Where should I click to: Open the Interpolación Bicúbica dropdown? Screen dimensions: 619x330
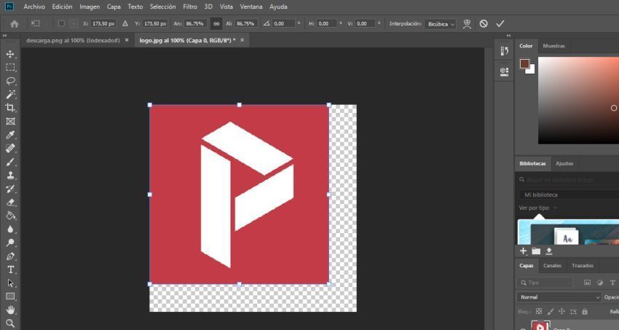coord(441,24)
